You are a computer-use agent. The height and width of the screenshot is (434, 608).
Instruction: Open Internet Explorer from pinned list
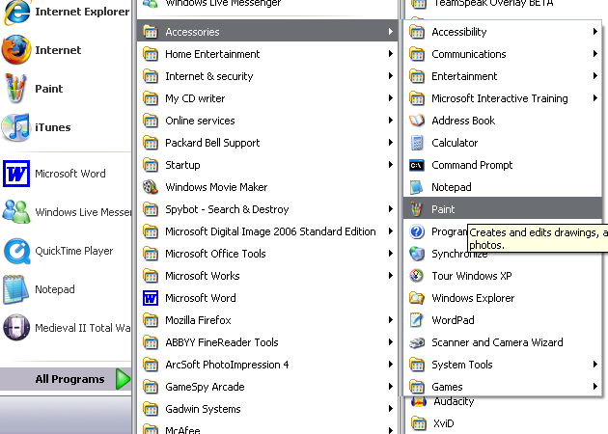(16, 13)
